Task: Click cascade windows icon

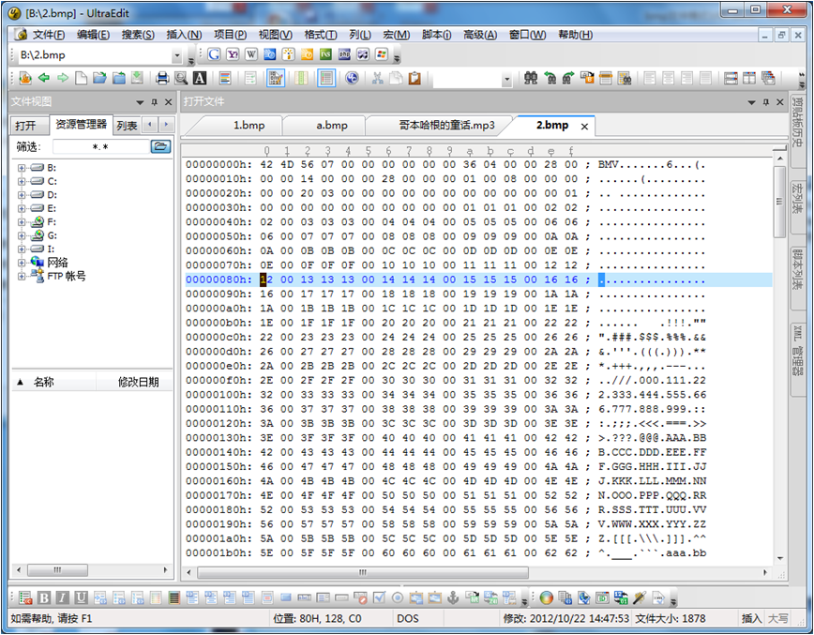Action: point(768,79)
